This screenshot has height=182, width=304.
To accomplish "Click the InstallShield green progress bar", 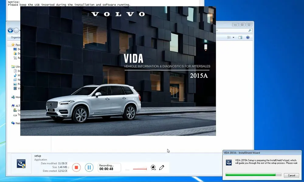I will (x=253, y=175).
